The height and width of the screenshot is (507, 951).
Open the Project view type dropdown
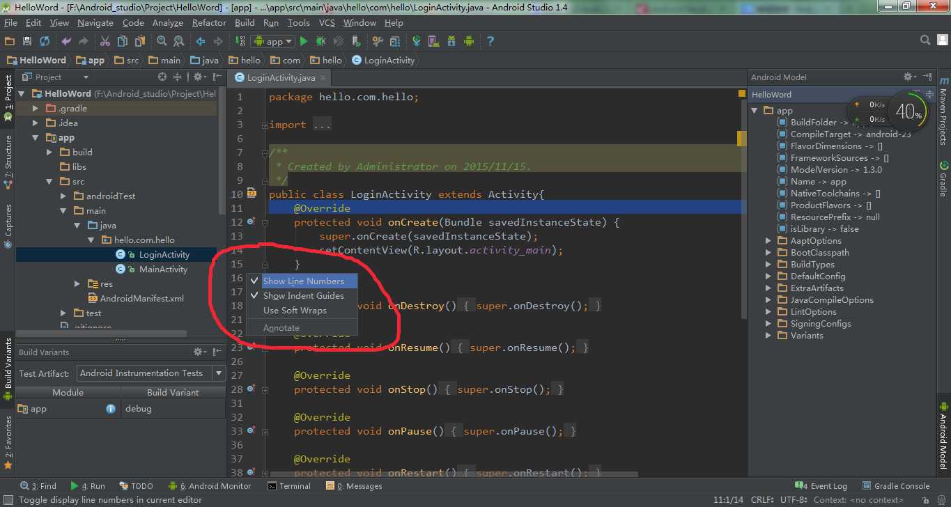[x=55, y=77]
